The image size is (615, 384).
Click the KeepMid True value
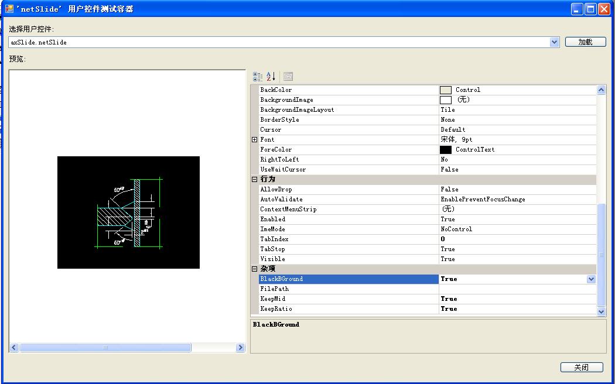pyautogui.click(x=449, y=299)
